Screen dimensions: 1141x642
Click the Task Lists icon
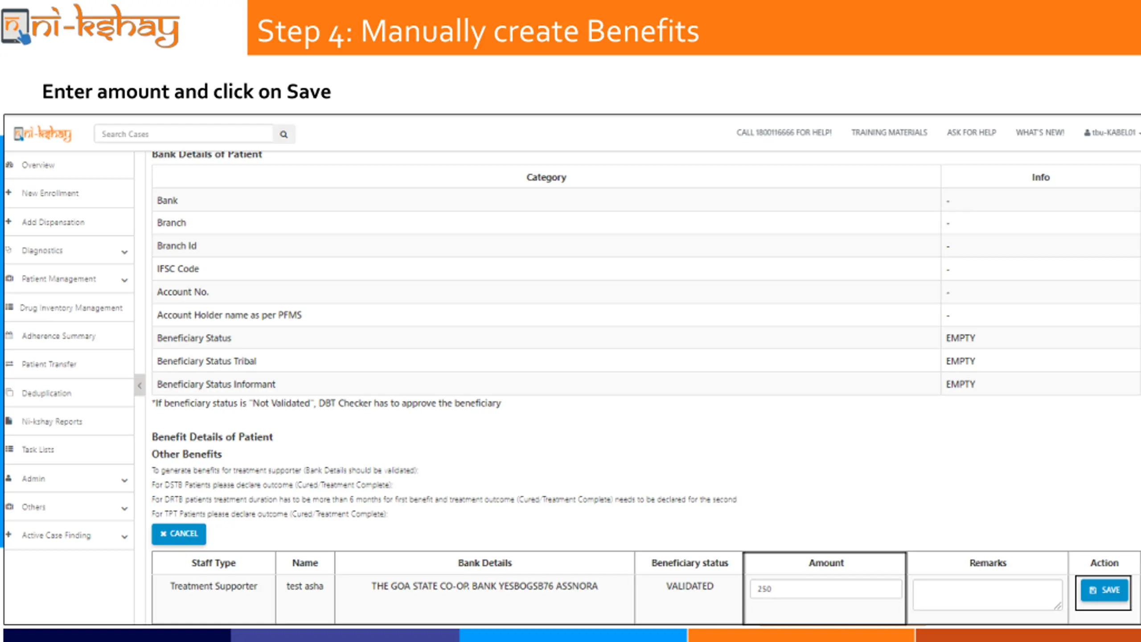coord(9,449)
